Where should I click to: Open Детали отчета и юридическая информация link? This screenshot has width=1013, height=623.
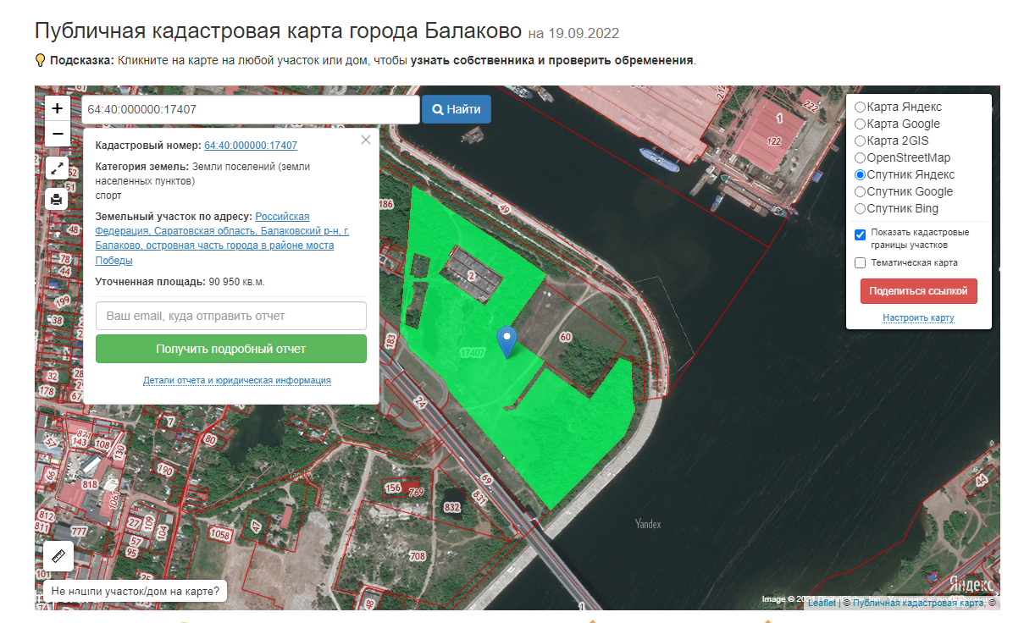[236, 381]
